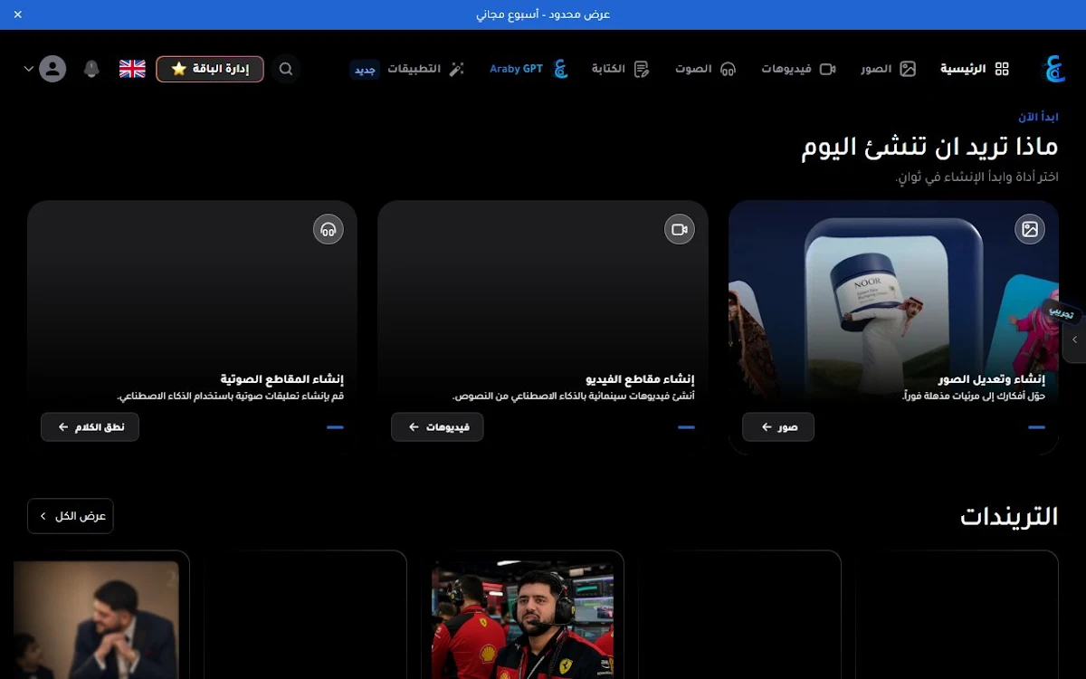Click the جديد badge next to apps

pos(365,70)
